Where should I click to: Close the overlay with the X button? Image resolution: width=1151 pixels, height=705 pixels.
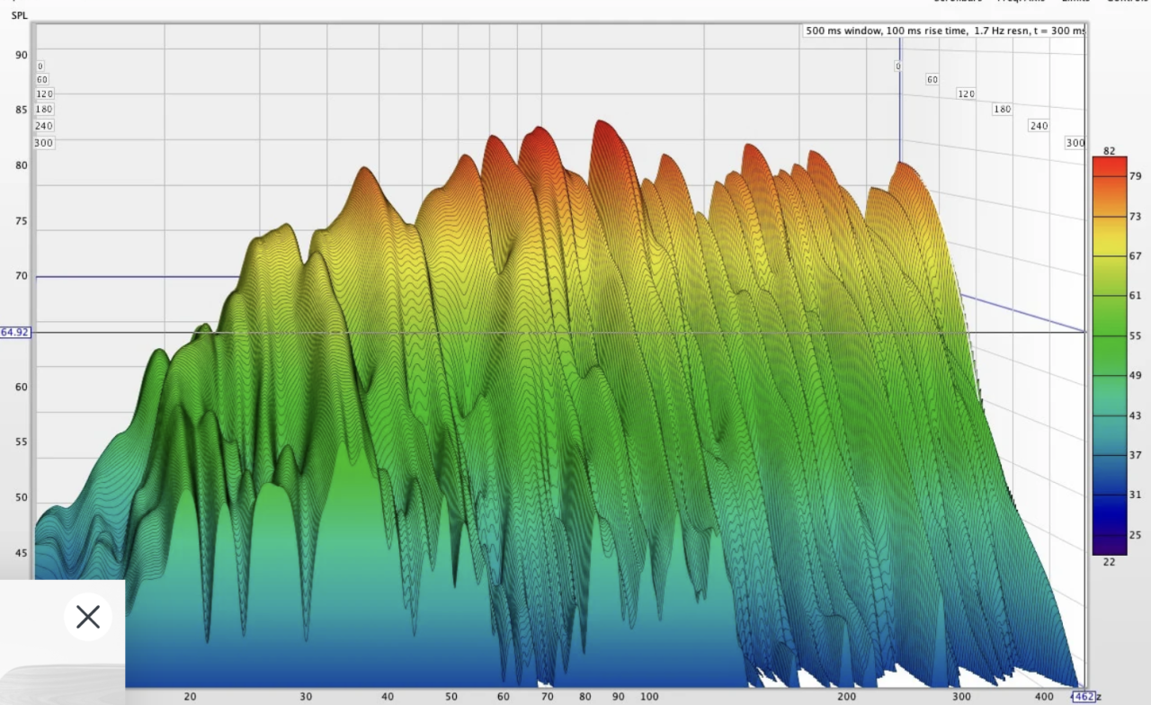click(88, 617)
